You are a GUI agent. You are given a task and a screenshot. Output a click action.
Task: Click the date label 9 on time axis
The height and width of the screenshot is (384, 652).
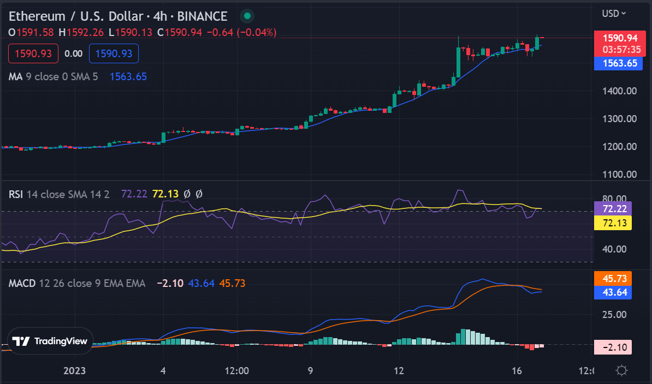click(x=310, y=371)
